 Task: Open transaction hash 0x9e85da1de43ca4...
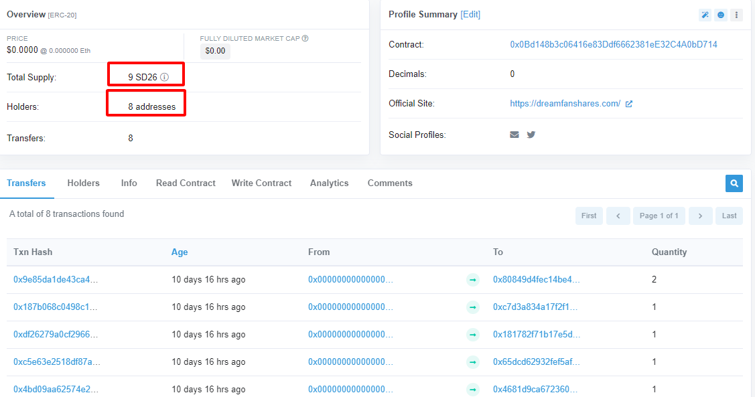click(56, 280)
